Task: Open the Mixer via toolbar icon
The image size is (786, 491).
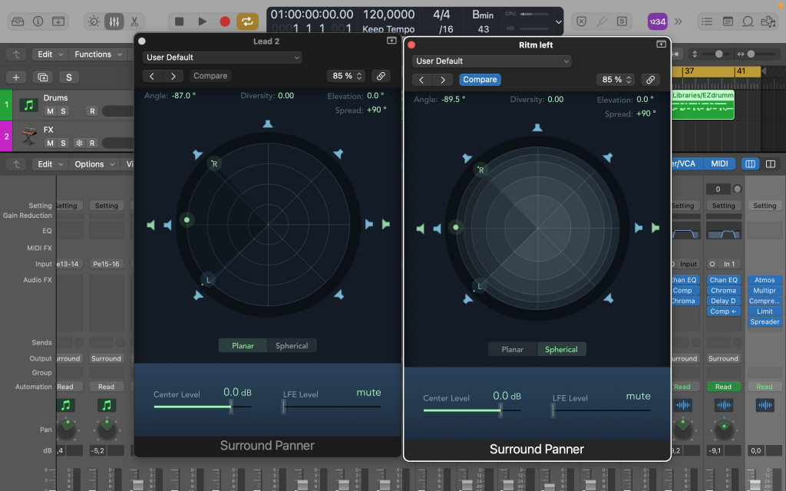Action: point(114,21)
